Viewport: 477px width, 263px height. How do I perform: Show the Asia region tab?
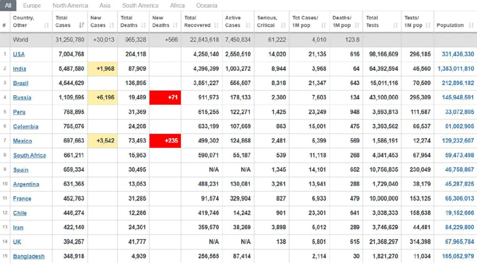coord(105,6)
